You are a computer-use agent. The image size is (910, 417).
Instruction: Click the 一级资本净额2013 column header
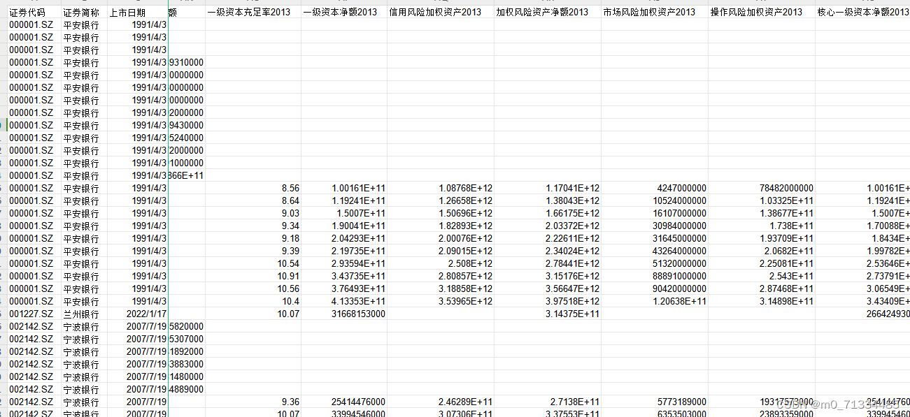pos(344,12)
